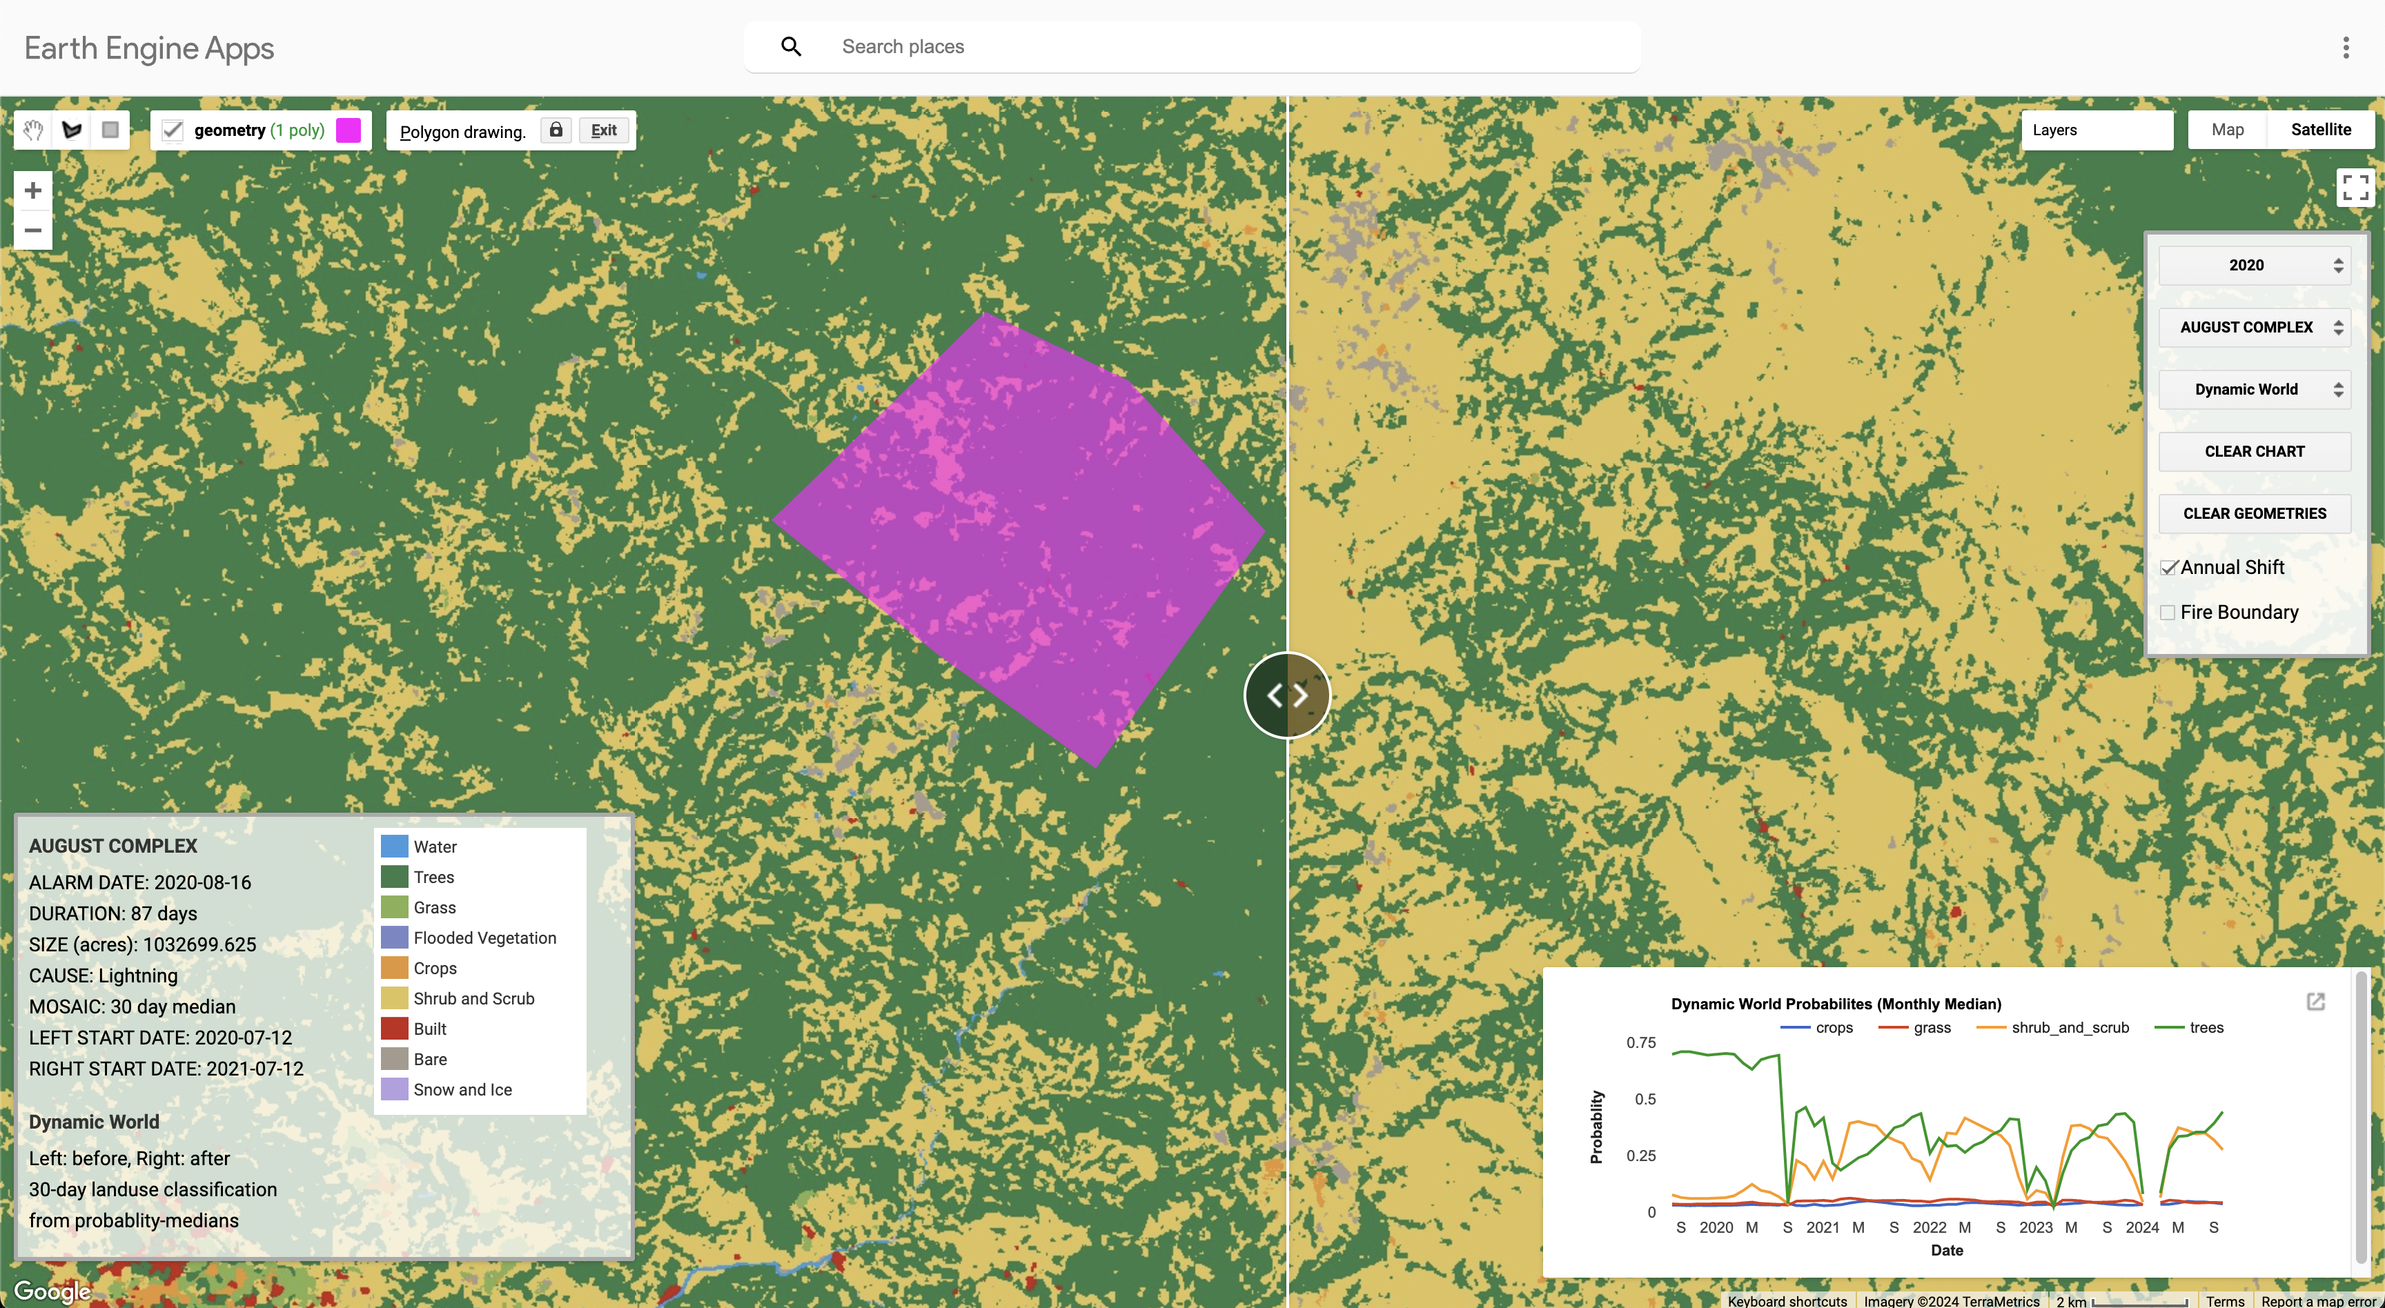Click the geometry layer name label
2385x1308 pixels.
click(x=230, y=130)
